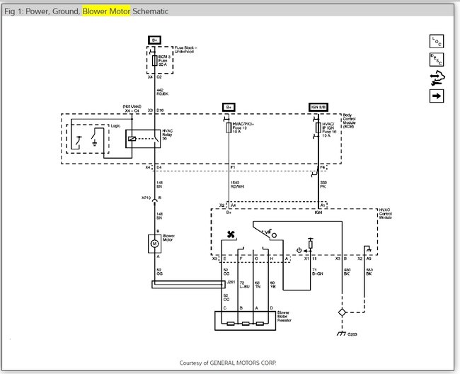The width and height of the screenshot is (460, 374).
Task: Click the highlighted Blower Motor title text
Action: [x=106, y=11]
